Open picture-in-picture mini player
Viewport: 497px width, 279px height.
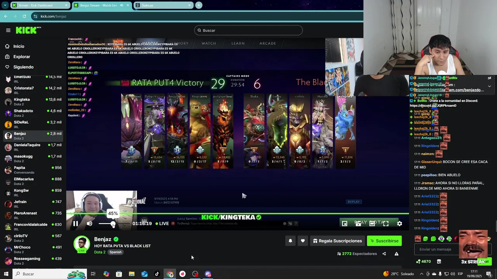point(344,224)
